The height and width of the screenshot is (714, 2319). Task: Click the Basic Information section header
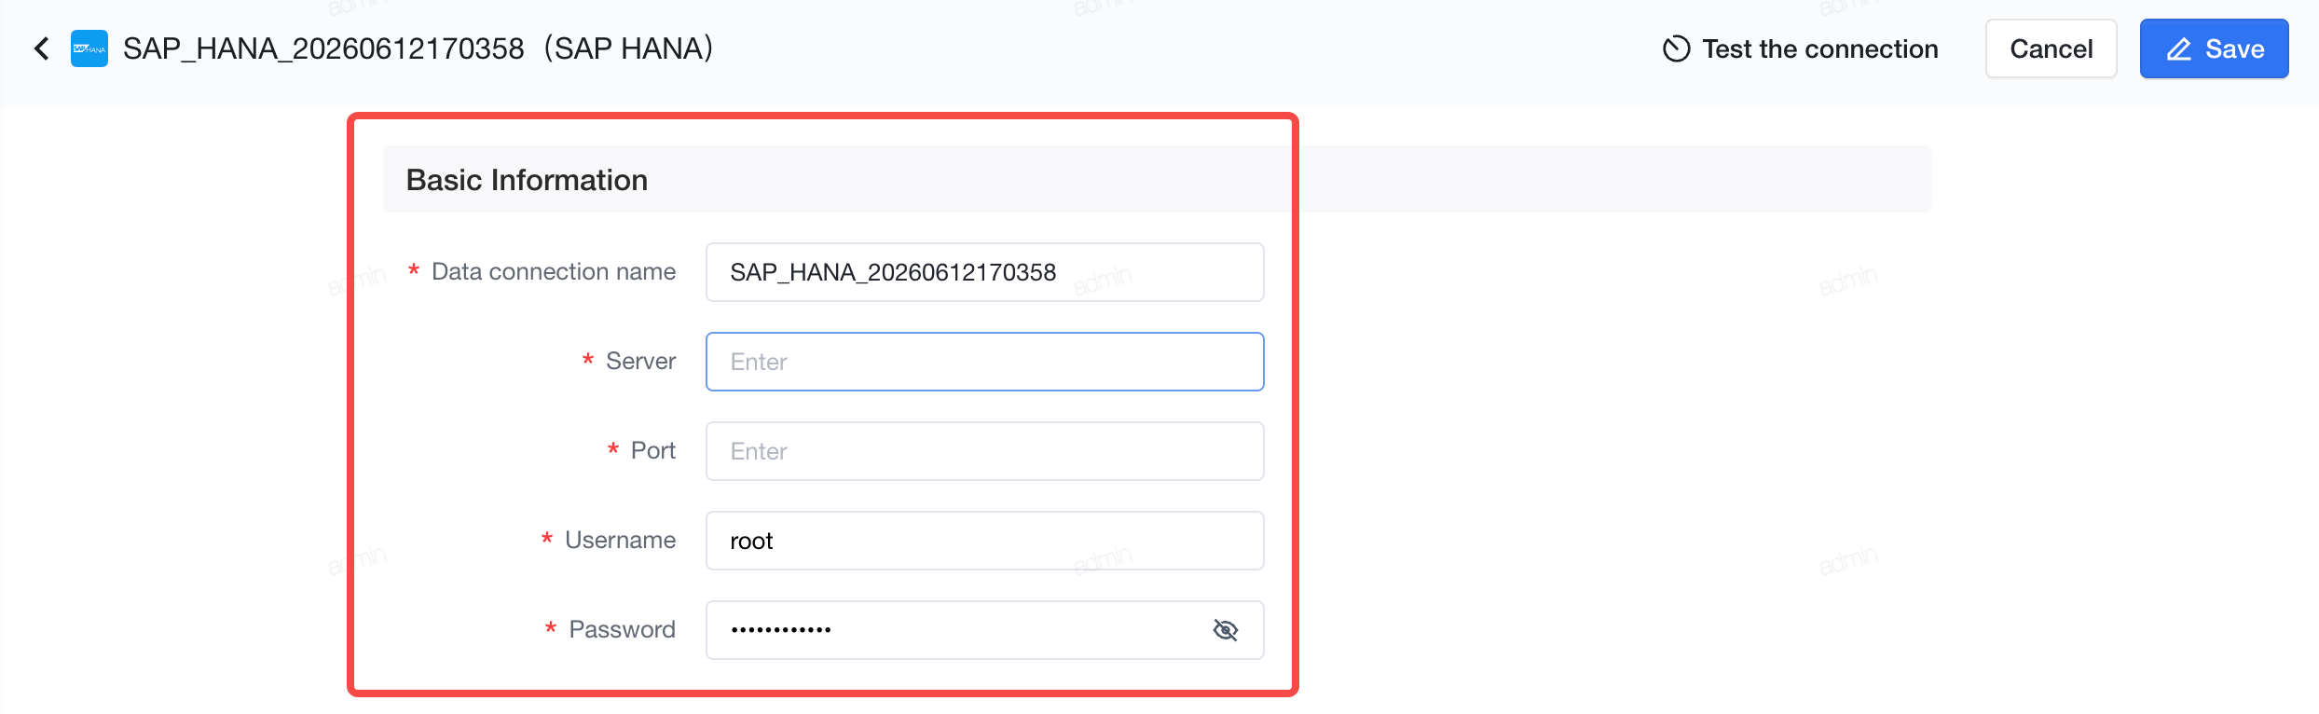point(527,179)
